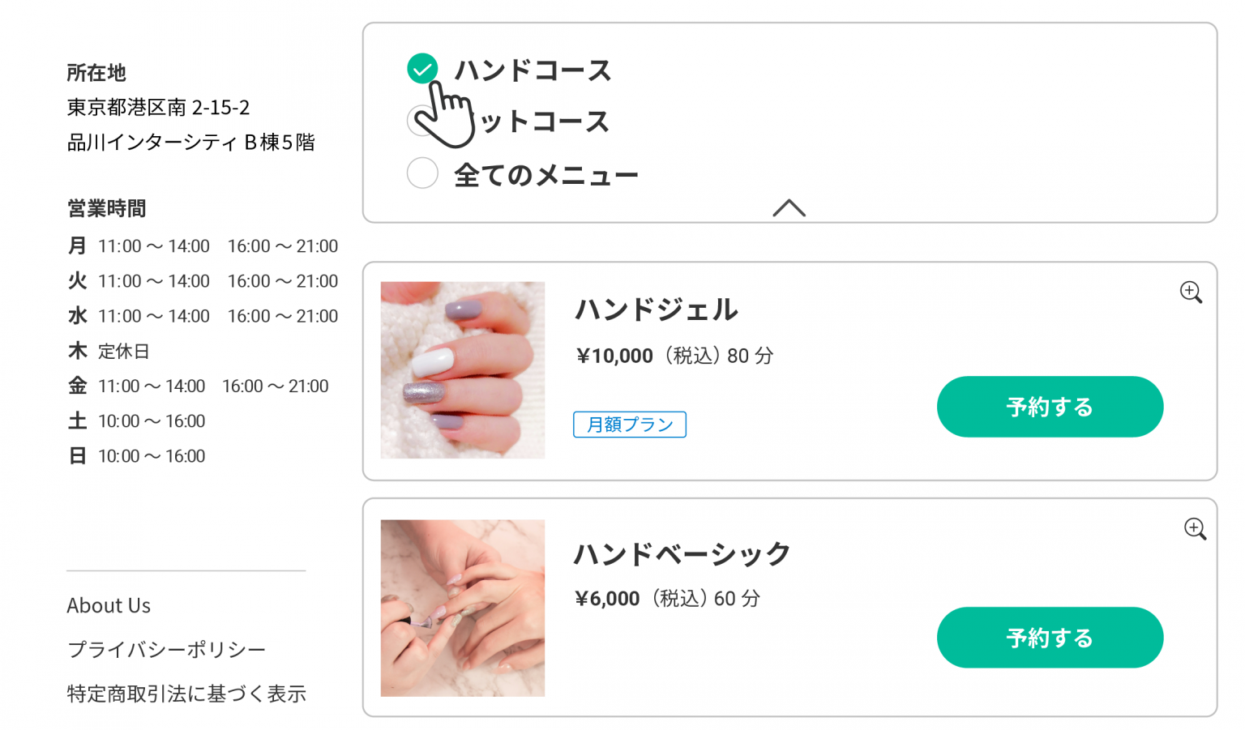1245x730 pixels.
Task: Select the フットコース radio button
Action: [421, 122]
